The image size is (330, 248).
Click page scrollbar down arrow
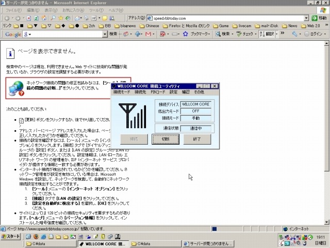pos(326,222)
